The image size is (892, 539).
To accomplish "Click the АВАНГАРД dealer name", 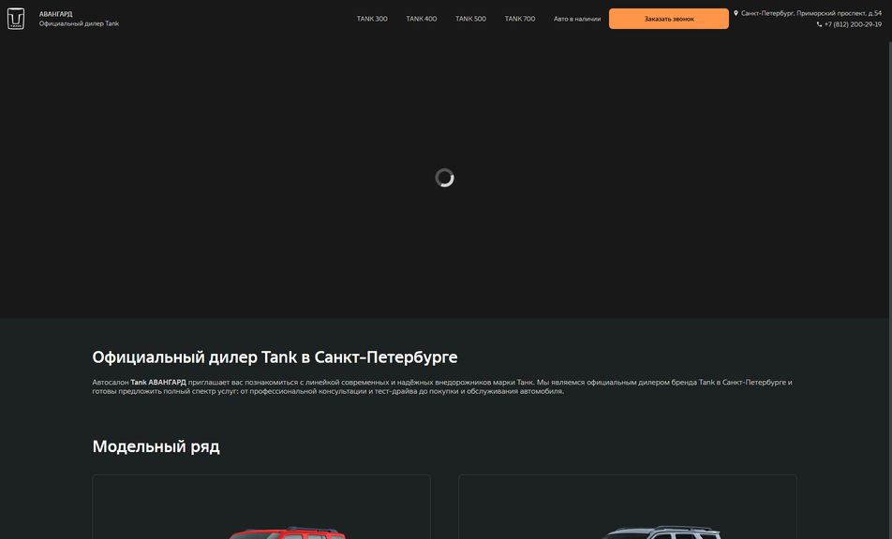I will click(x=56, y=14).
